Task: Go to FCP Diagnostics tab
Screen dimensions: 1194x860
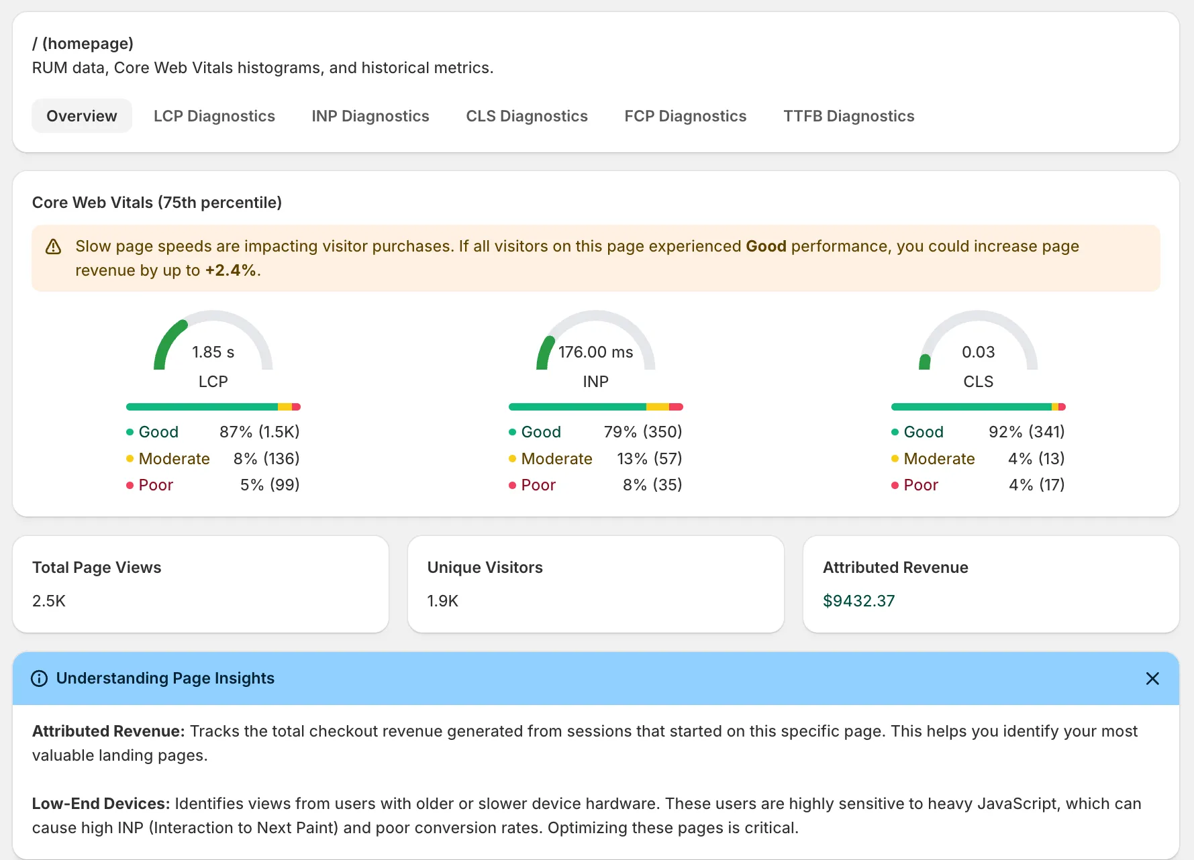Action: click(685, 116)
